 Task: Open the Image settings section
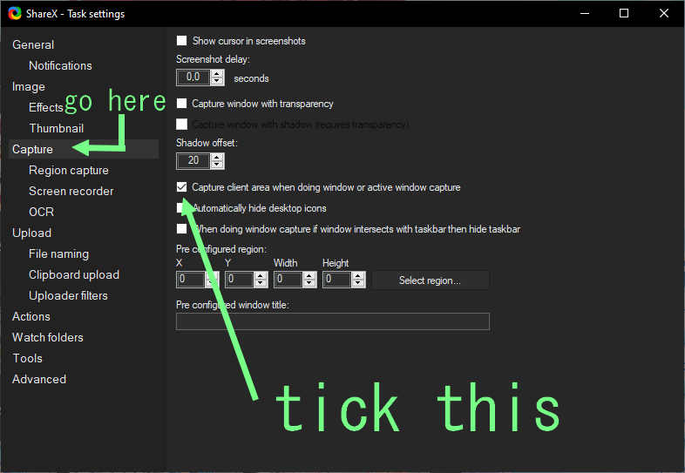pyautogui.click(x=29, y=86)
